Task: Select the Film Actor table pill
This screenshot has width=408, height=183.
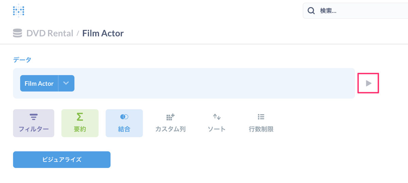Action: (x=39, y=83)
